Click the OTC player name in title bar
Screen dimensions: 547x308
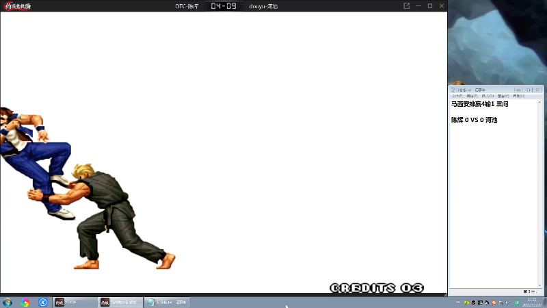tap(187, 6)
